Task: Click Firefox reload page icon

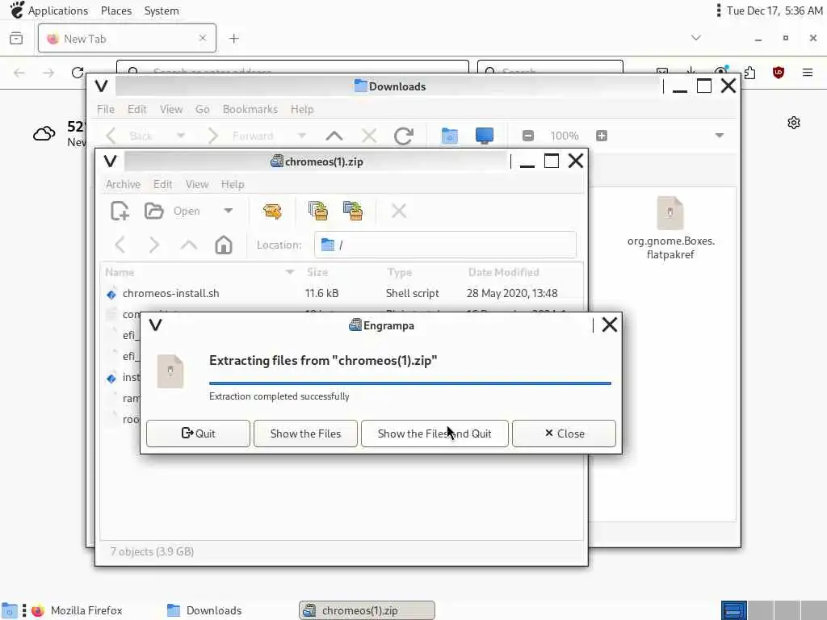Action: click(78, 72)
